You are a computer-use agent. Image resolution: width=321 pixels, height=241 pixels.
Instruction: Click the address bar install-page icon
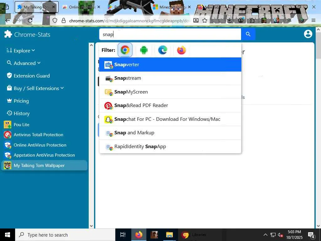(x=196, y=20)
